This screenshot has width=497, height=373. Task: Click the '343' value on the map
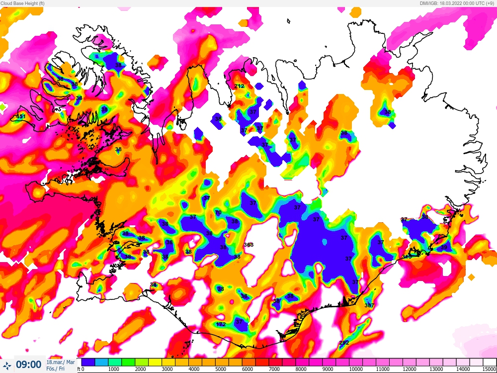tap(407, 257)
